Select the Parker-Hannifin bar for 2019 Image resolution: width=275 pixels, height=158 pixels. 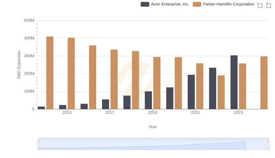157,83
